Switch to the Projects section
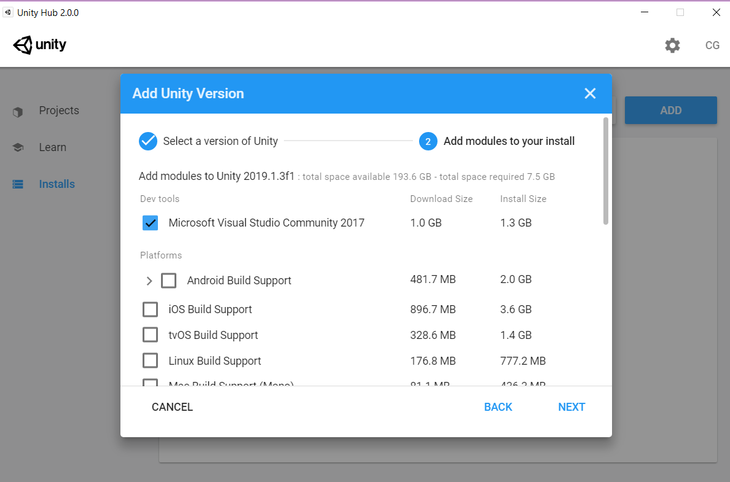Viewport: 730px width, 482px height. pyautogui.click(x=59, y=111)
